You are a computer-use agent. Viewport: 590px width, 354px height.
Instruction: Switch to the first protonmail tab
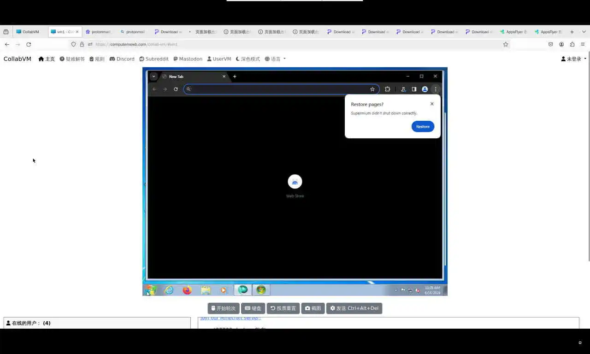coord(100,32)
